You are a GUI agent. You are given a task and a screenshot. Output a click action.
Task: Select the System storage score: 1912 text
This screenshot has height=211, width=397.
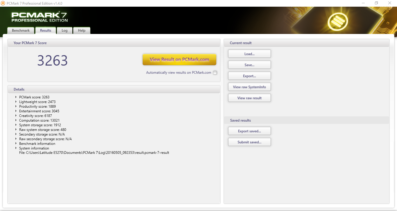coord(40,125)
